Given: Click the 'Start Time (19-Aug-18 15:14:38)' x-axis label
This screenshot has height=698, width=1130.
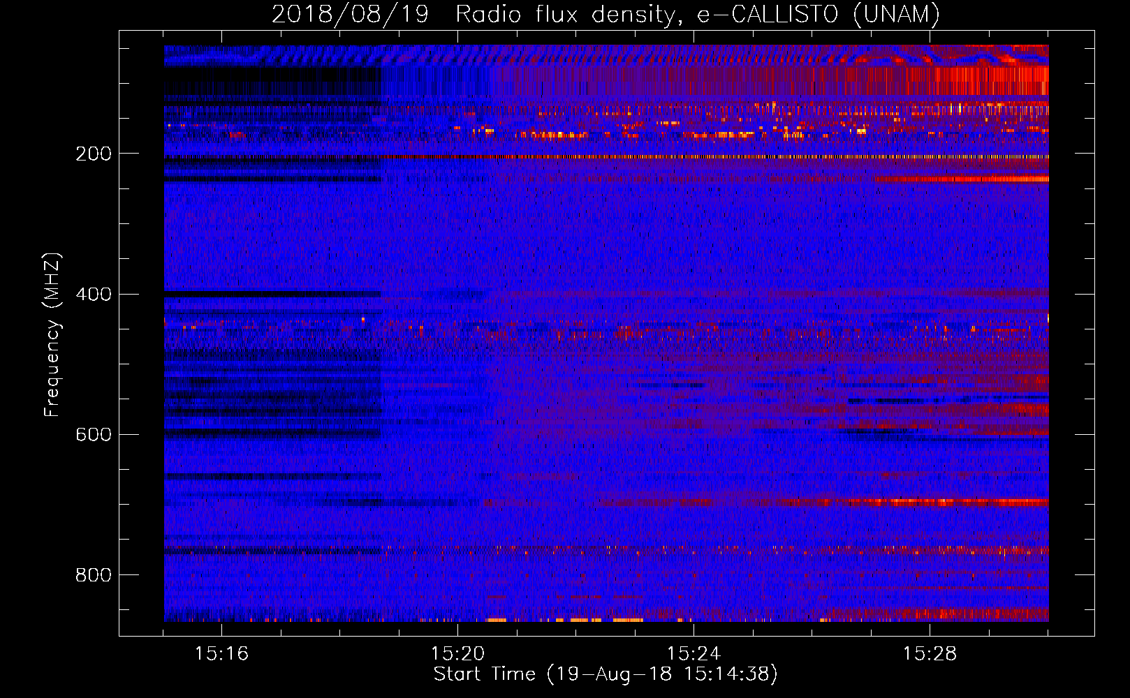Looking at the screenshot, I should pos(606,674).
